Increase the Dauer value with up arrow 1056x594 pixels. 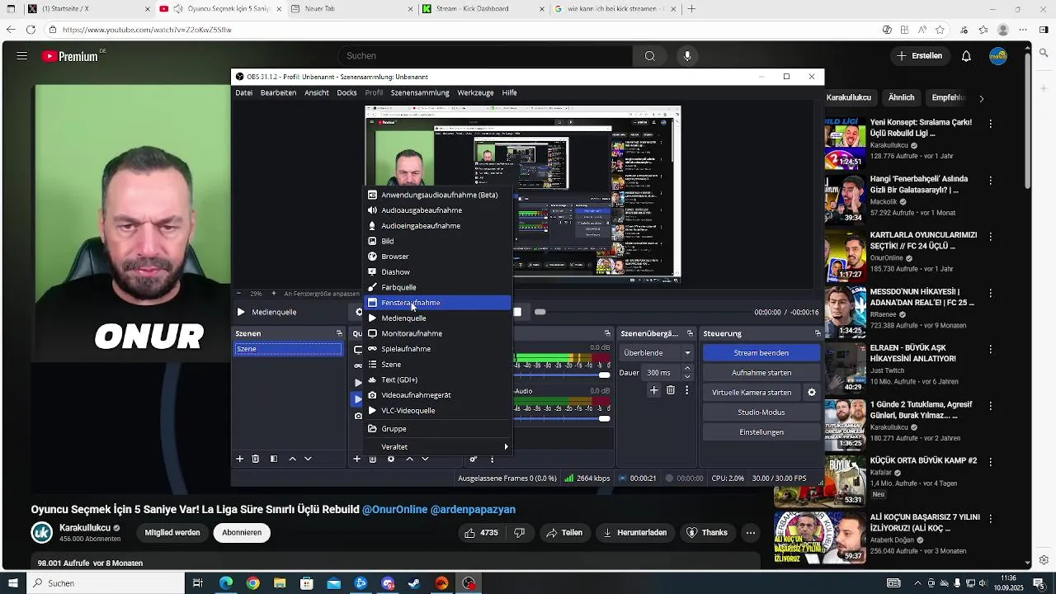687,368
